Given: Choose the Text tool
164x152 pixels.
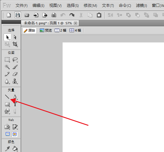Looking at the screenshot, I should coord(15,104).
